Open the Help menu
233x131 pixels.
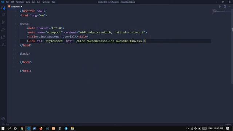54,2
